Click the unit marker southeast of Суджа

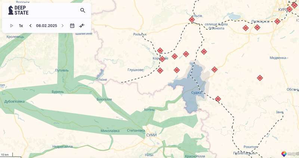pyautogui.click(x=218, y=99)
